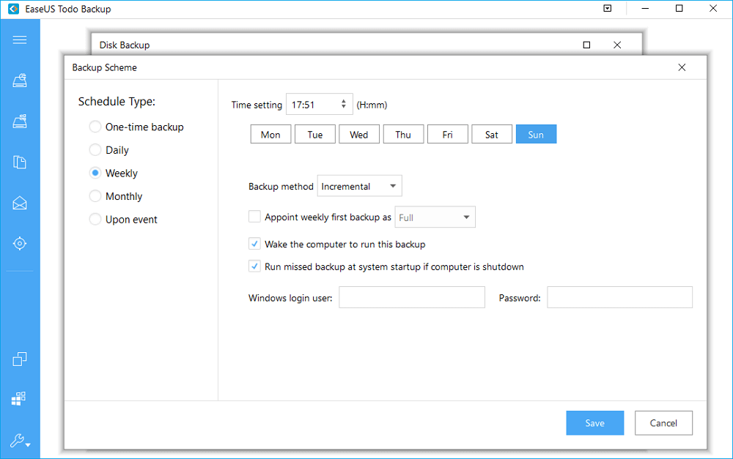Click the Backup method label
Viewport: 733px width, 459px height.
coord(281,186)
